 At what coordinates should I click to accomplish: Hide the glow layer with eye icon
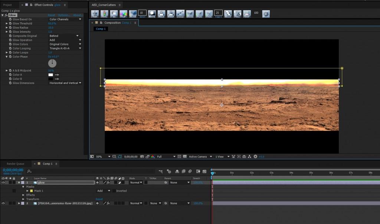pos(3,182)
